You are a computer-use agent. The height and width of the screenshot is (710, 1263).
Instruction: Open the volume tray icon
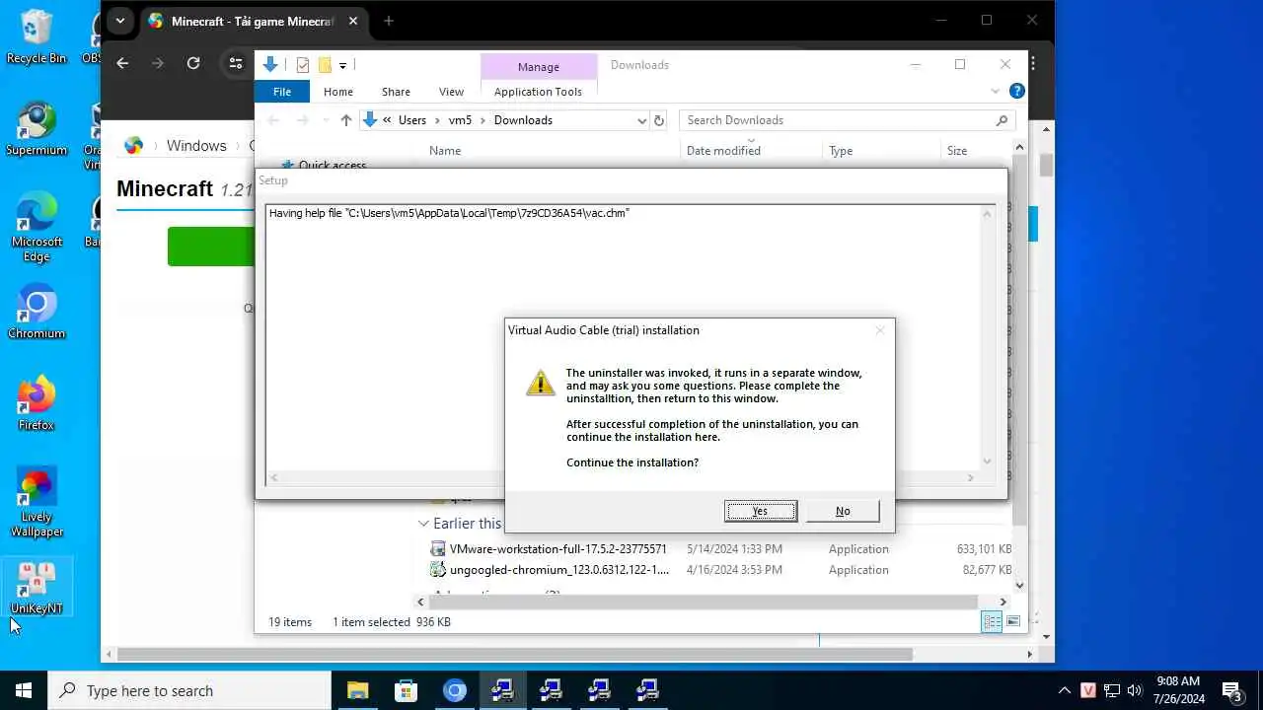click(1134, 690)
